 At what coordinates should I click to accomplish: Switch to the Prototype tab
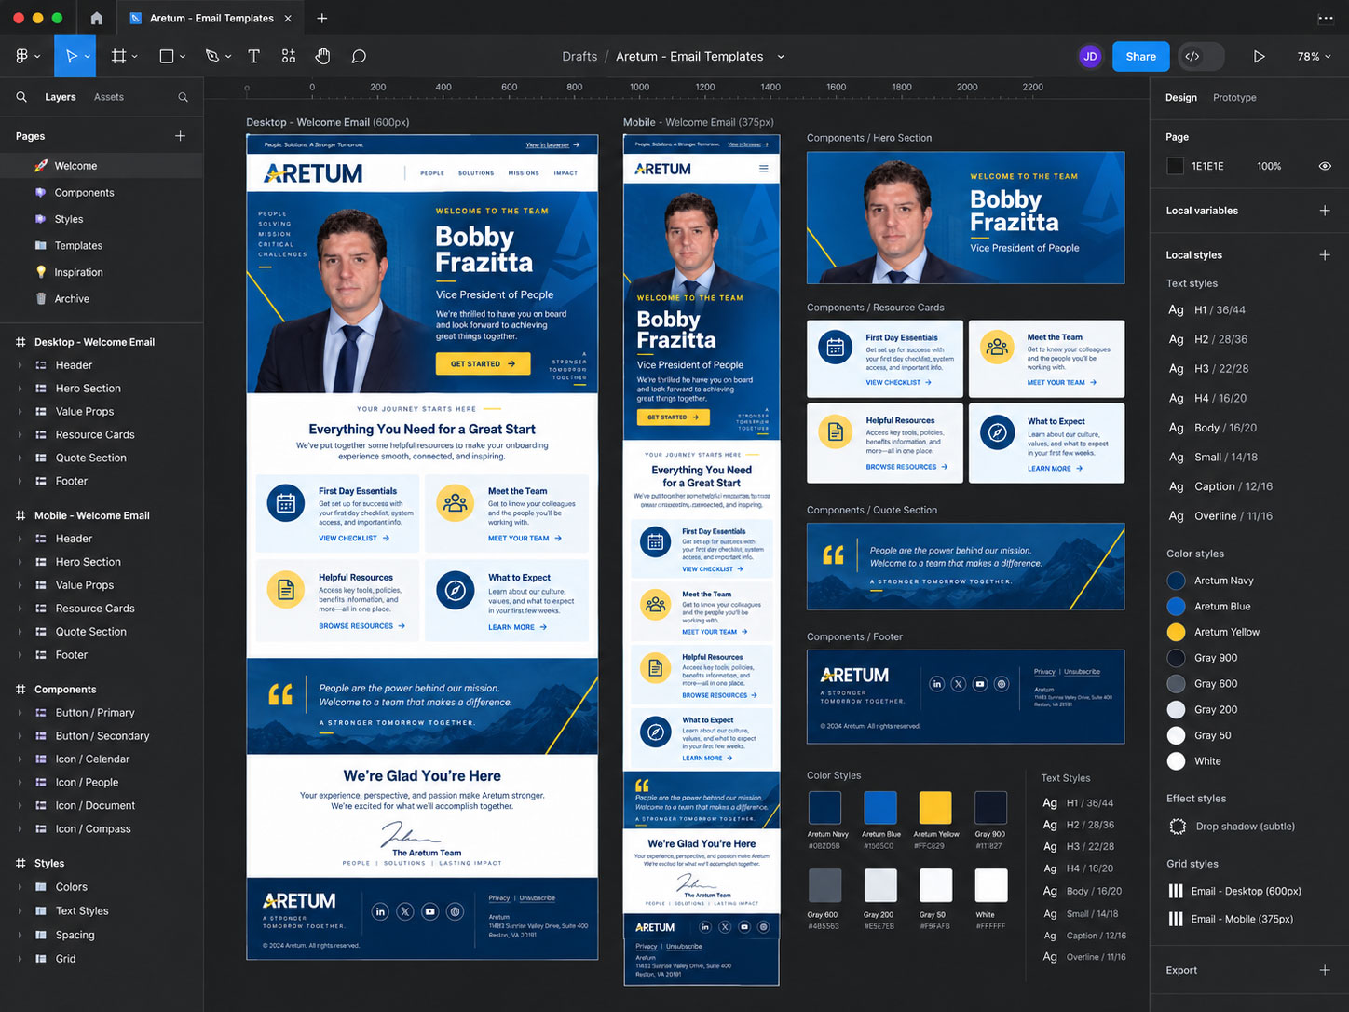pyautogui.click(x=1234, y=98)
